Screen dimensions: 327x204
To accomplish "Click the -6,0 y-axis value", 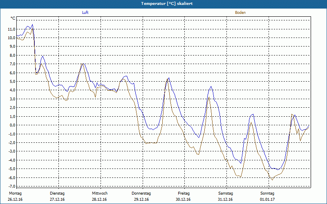I will click(x=12, y=178).
